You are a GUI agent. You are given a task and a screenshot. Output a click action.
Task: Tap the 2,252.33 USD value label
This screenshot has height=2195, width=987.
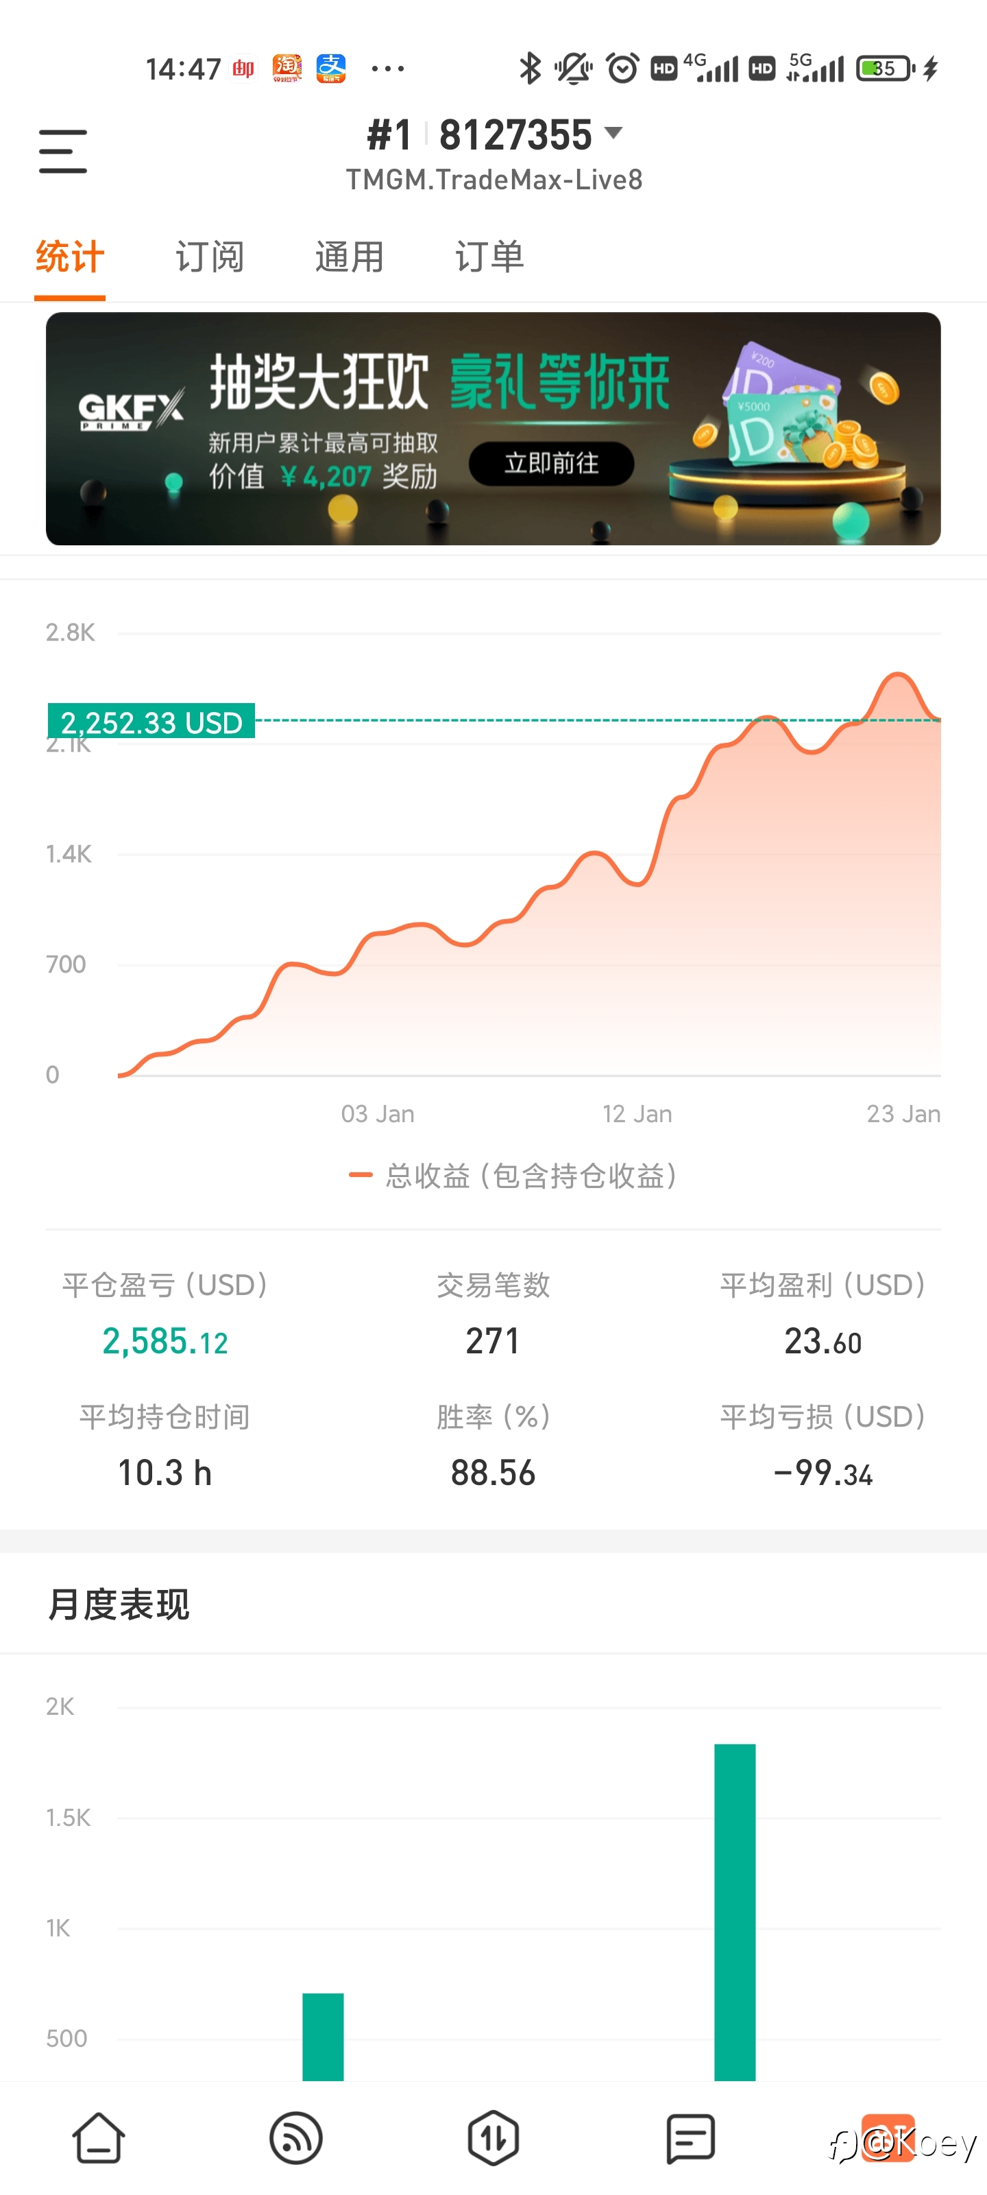tap(151, 721)
